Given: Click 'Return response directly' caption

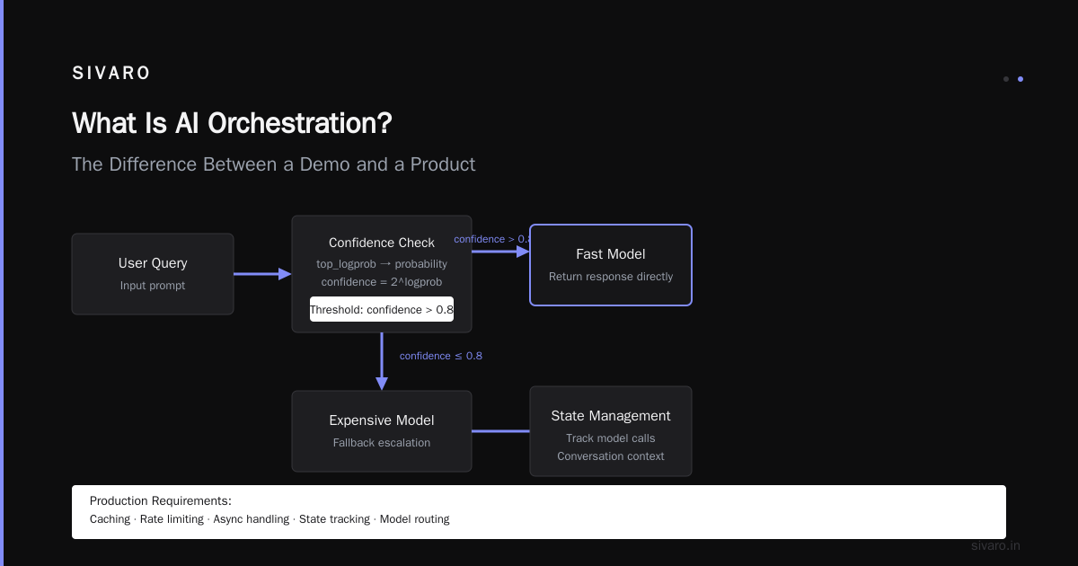Looking at the screenshot, I should pos(611,277).
